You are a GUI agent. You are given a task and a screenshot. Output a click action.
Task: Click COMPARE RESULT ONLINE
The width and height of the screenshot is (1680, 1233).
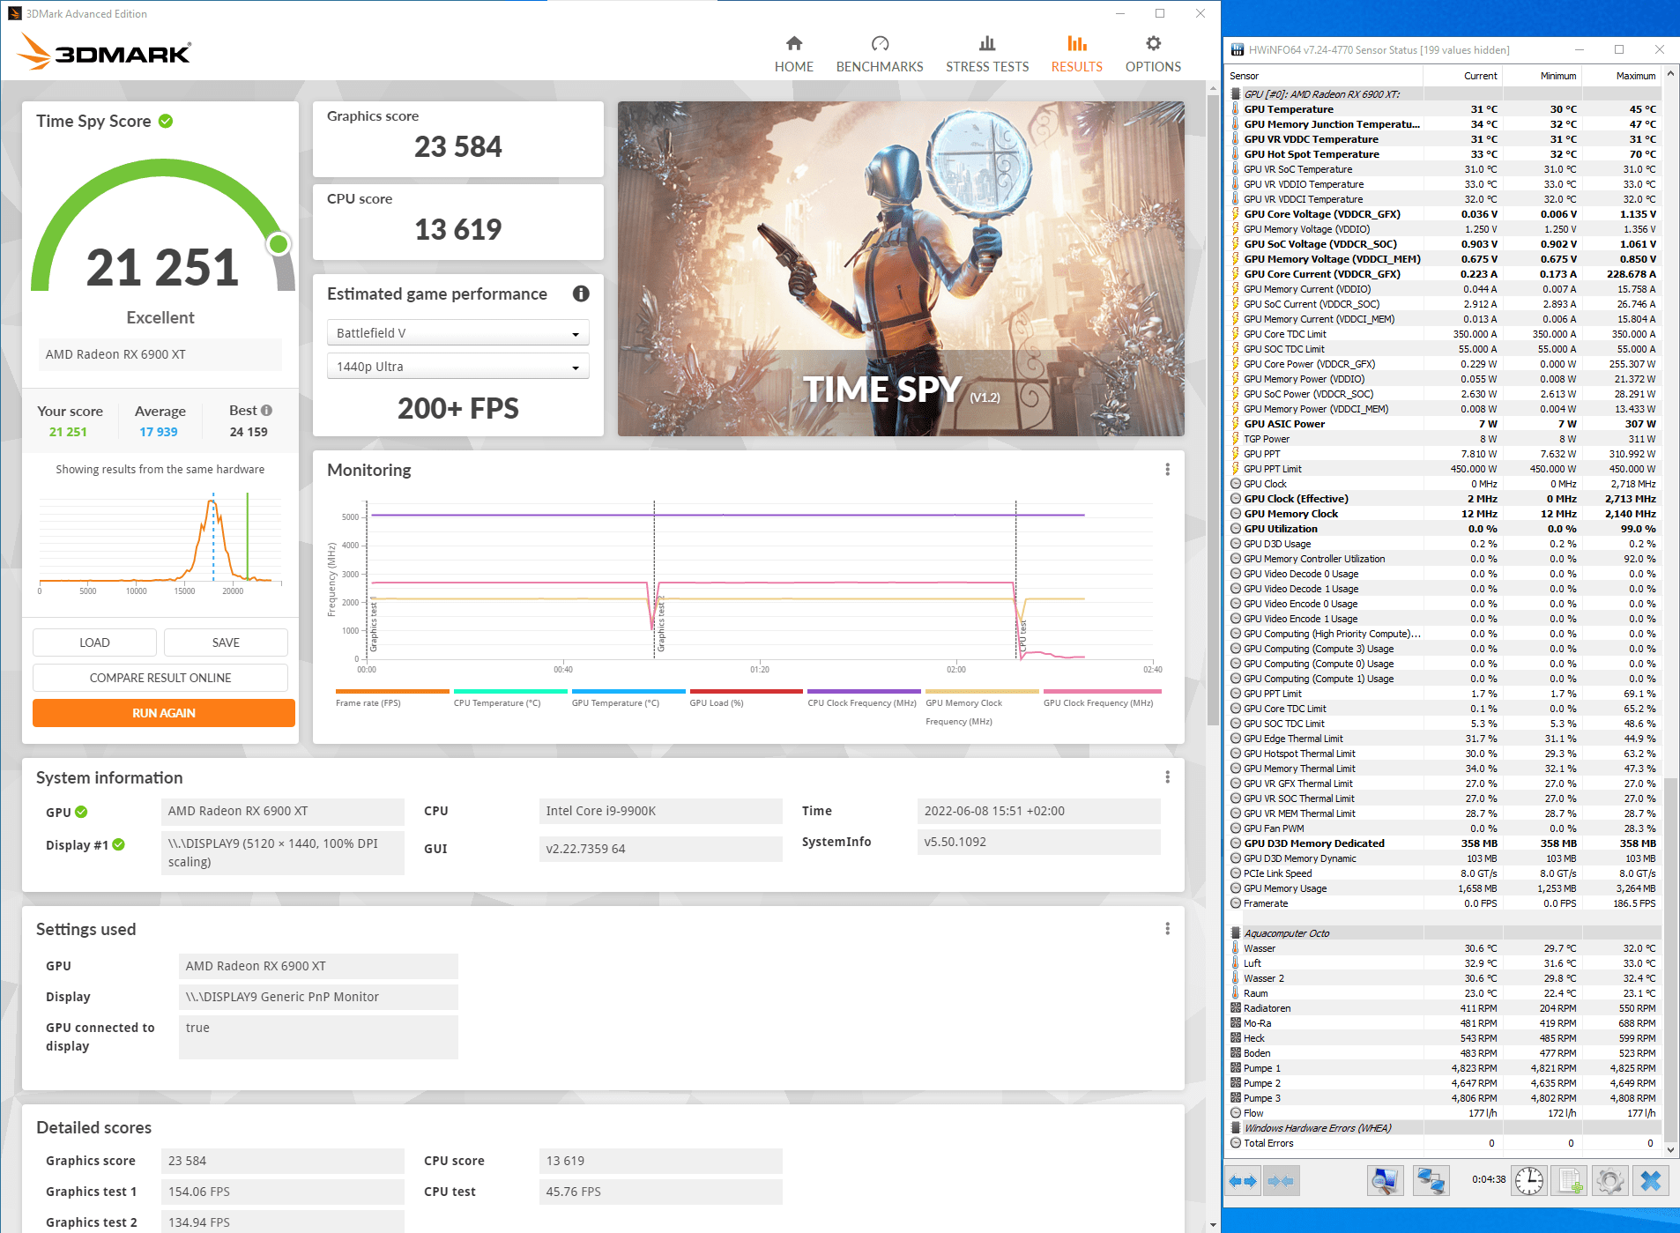(160, 678)
